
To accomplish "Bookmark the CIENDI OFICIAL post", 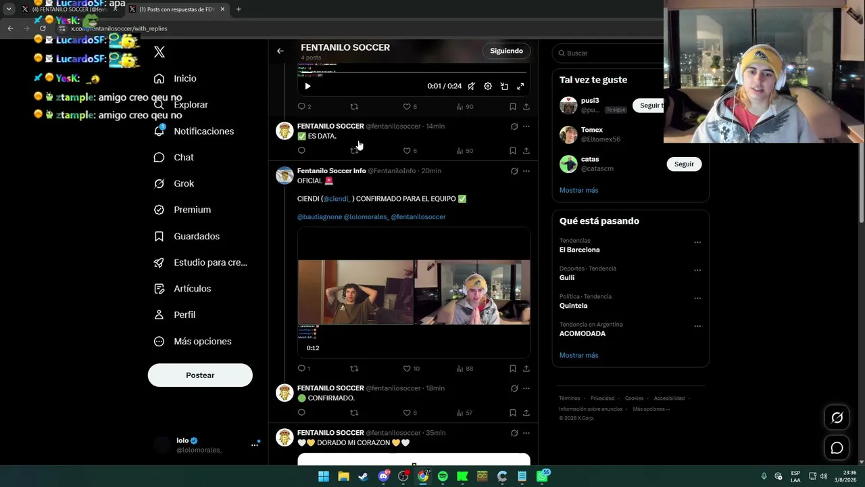I will (x=513, y=369).
